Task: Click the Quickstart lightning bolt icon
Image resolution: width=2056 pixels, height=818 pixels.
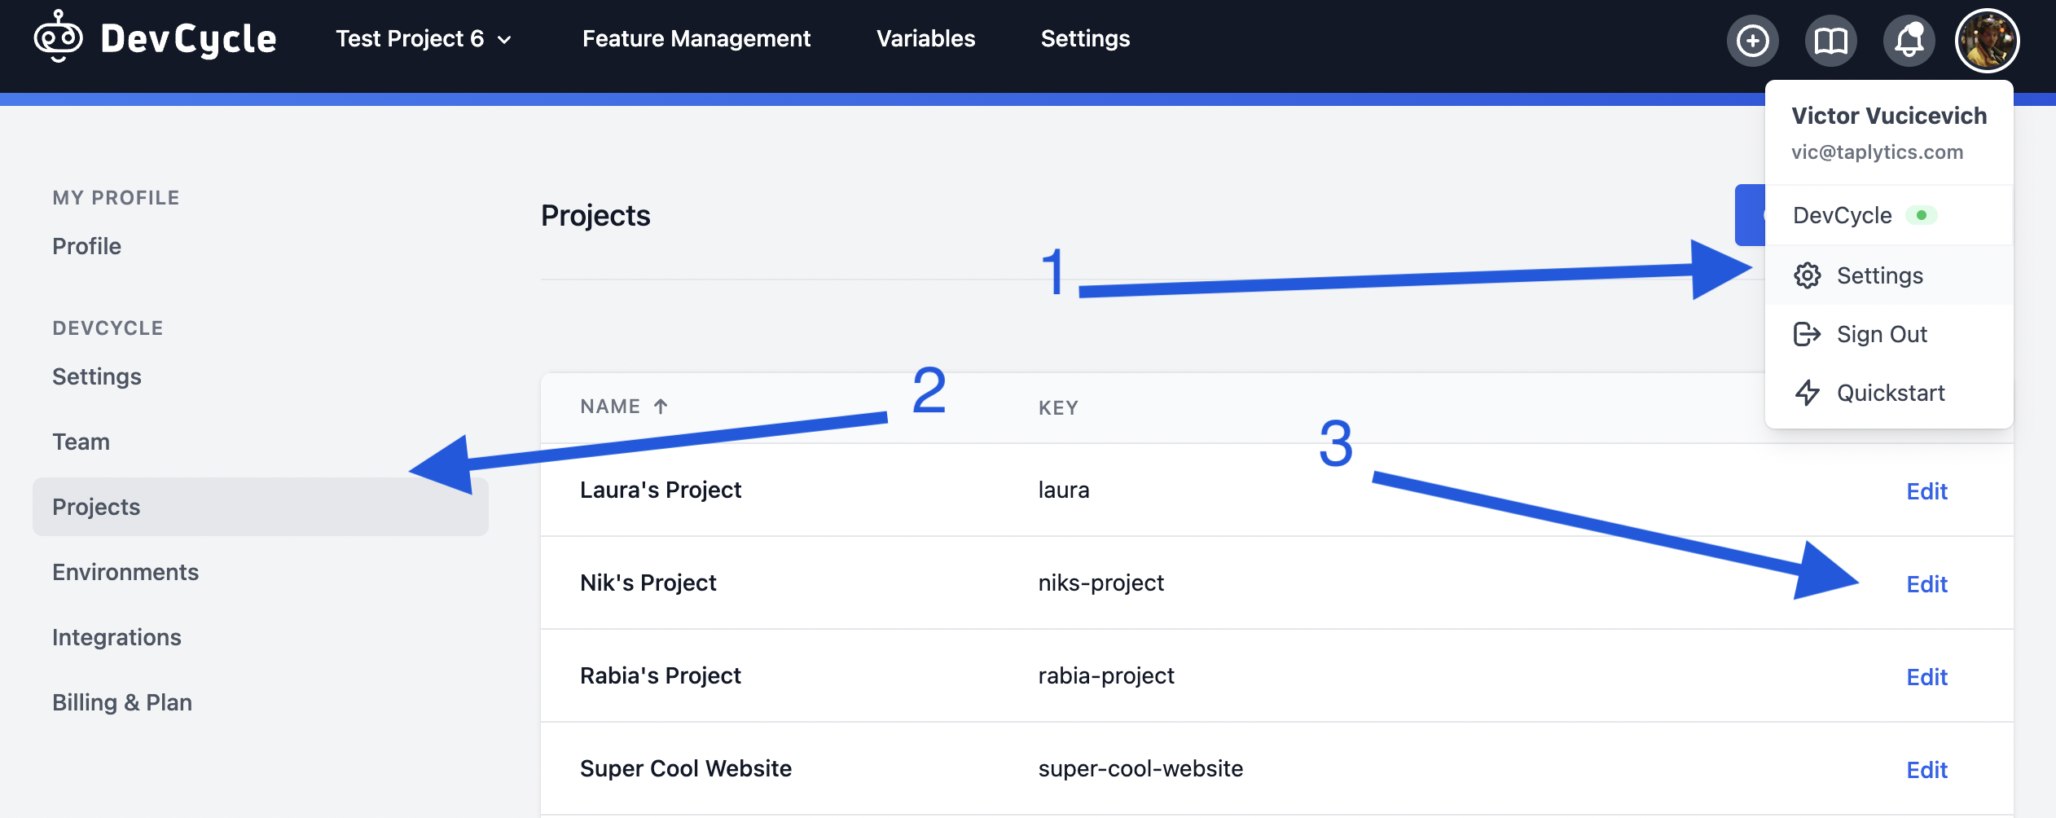Action: pyautogui.click(x=1807, y=393)
